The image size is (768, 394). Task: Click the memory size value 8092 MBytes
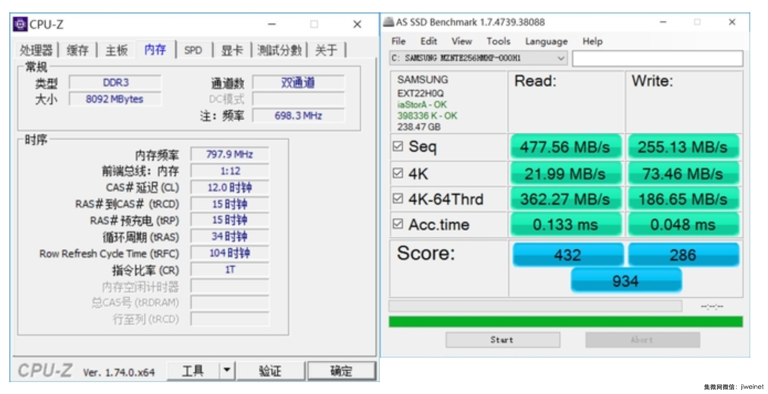click(115, 99)
